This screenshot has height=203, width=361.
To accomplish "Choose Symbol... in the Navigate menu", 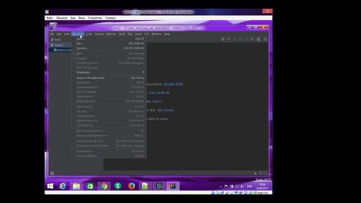I will click(109, 48).
